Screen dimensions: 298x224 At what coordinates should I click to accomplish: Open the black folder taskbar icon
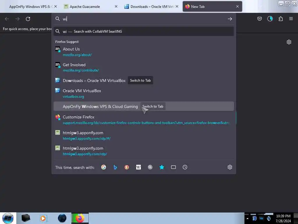[26, 218]
